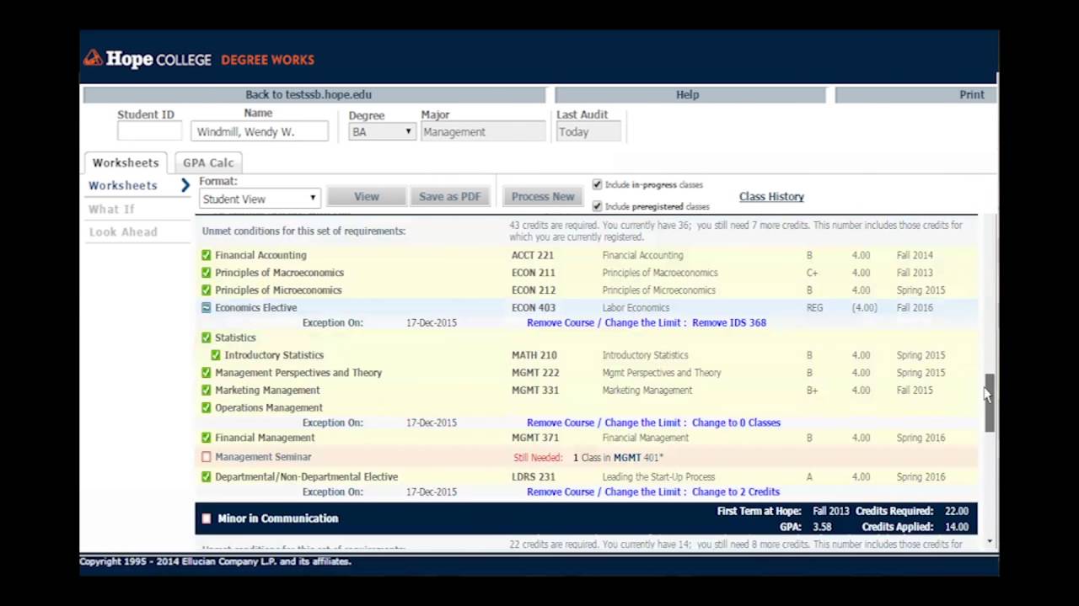
Task: Click green check icon beside Introductory Statistics
Action: tap(216, 355)
